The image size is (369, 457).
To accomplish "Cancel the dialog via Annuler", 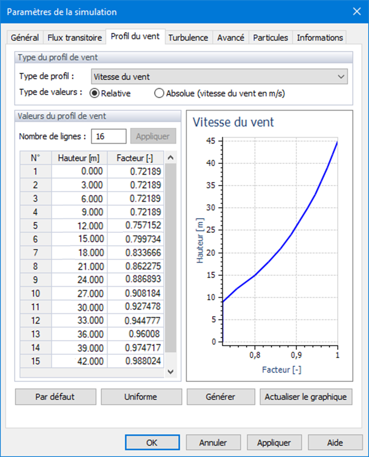I will click(213, 442).
